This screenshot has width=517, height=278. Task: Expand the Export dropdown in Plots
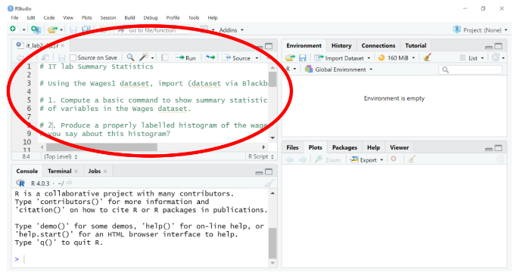point(382,160)
